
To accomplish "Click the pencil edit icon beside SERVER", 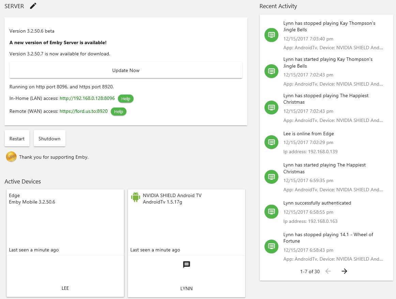I will click(33, 6).
